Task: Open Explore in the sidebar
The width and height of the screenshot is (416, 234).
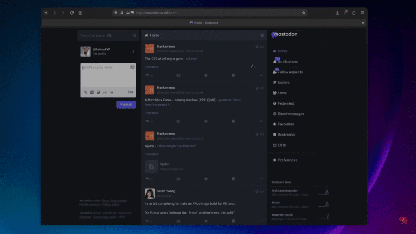Action: click(x=281, y=83)
